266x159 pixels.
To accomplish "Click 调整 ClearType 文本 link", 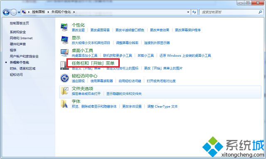I will pos(163,106).
